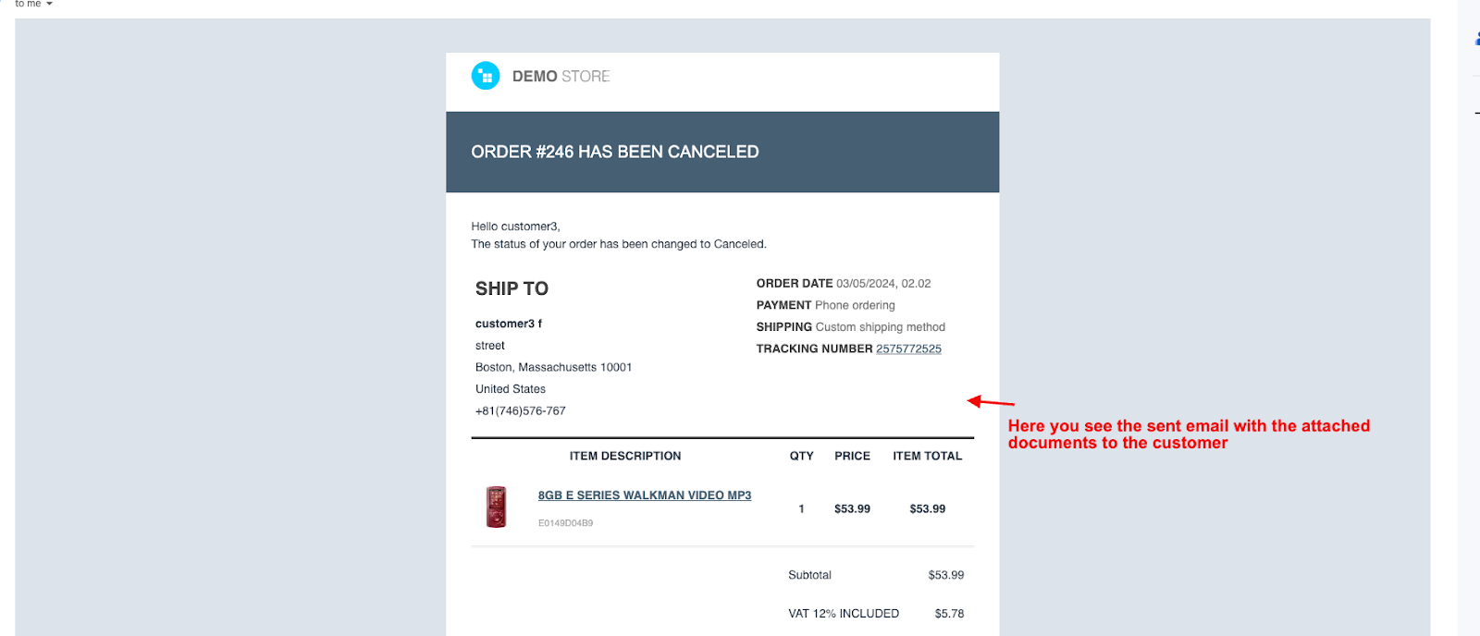Click the red Walkman product thumbnail
Image resolution: width=1480 pixels, height=636 pixels.
tap(497, 507)
